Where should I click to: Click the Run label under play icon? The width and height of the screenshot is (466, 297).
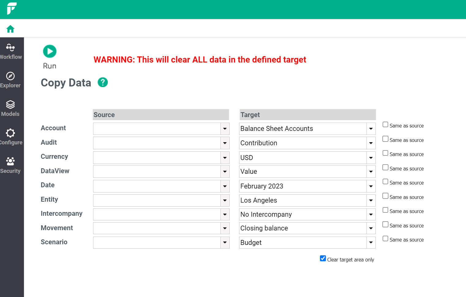click(50, 66)
